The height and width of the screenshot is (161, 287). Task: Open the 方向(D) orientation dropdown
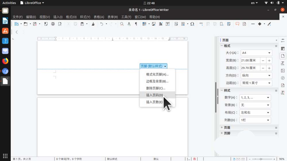(256, 76)
